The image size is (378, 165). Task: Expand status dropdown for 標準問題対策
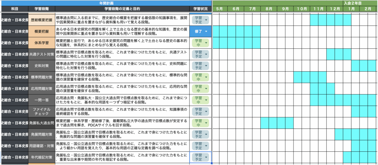click(206, 77)
